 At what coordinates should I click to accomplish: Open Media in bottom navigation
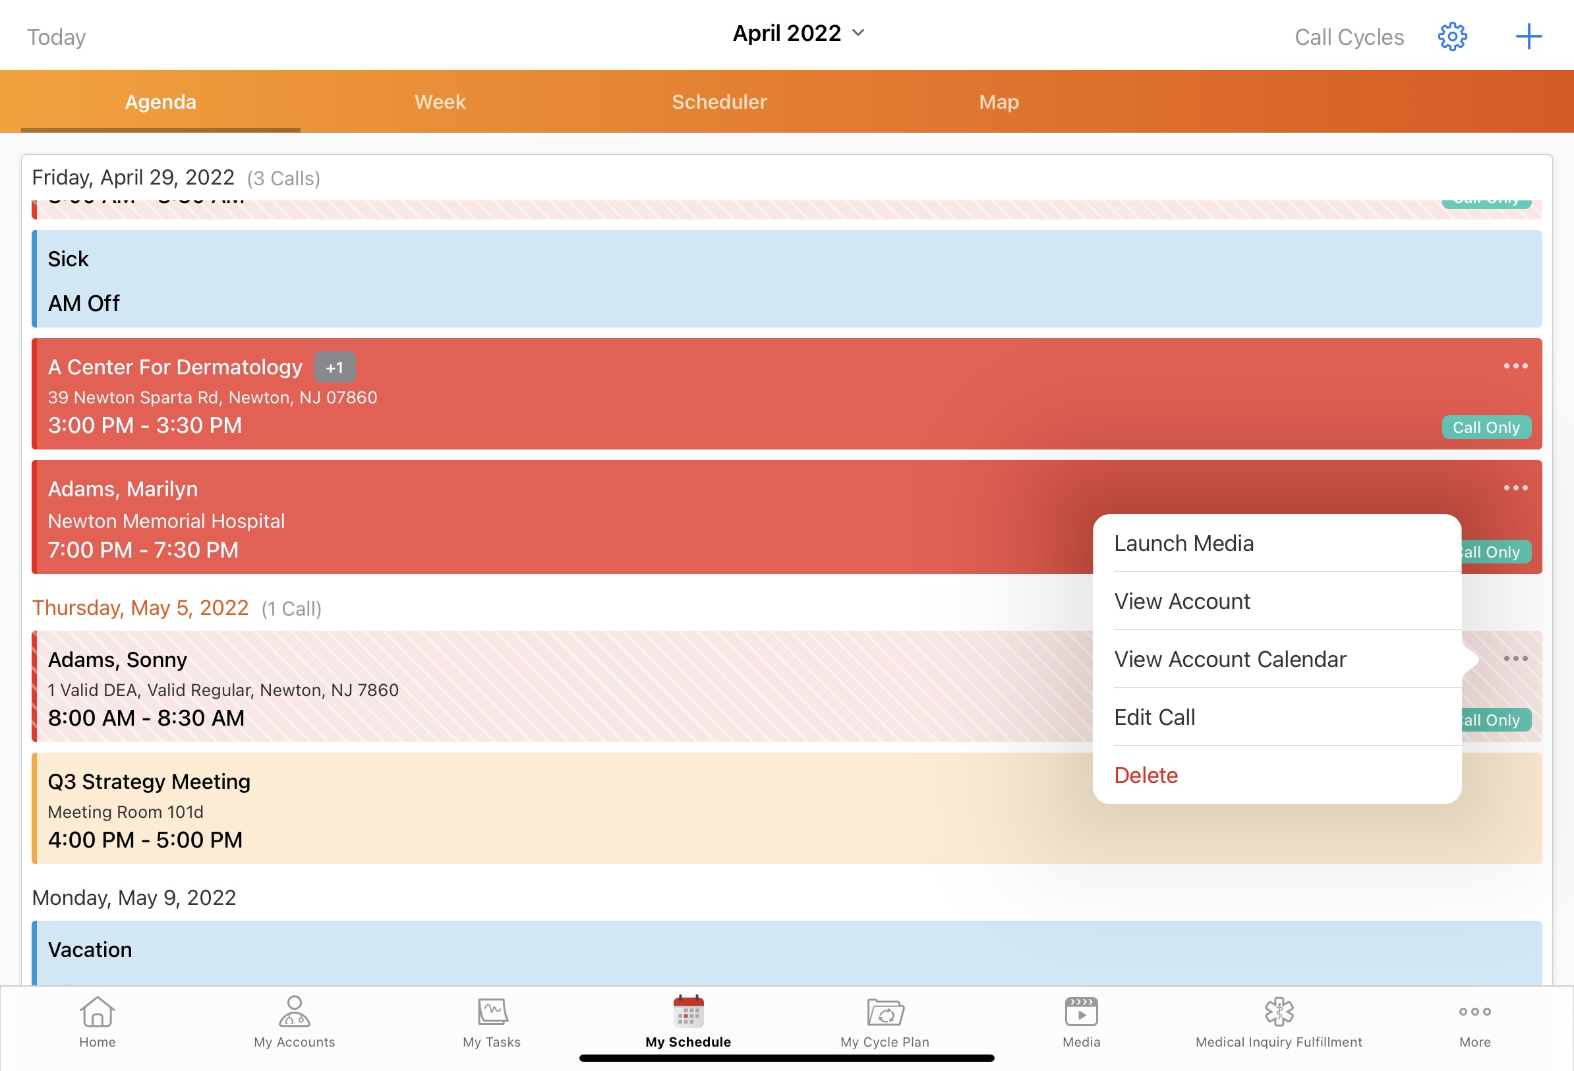point(1081,1022)
